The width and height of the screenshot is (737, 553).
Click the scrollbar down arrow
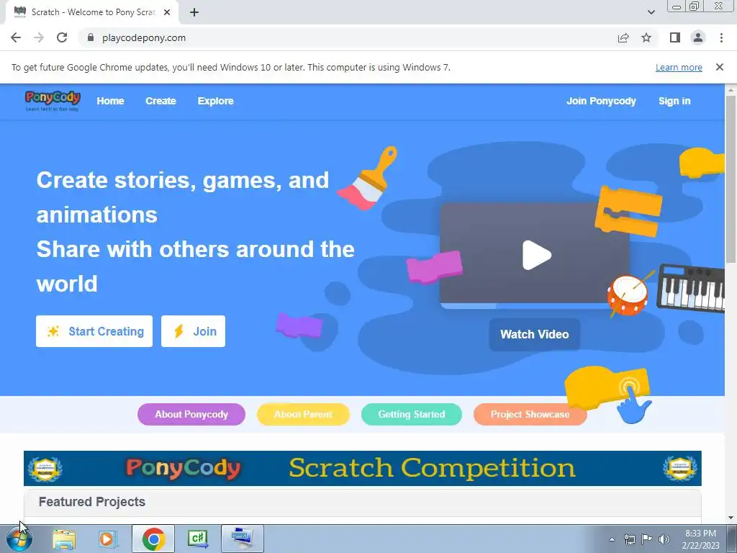click(731, 518)
